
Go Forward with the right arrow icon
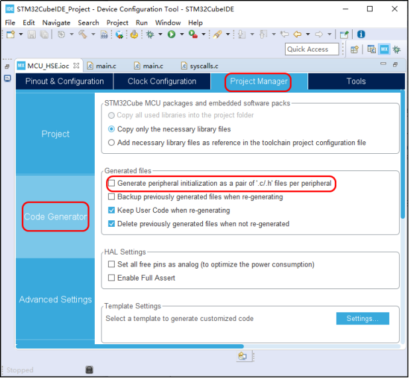(x=319, y=34)
